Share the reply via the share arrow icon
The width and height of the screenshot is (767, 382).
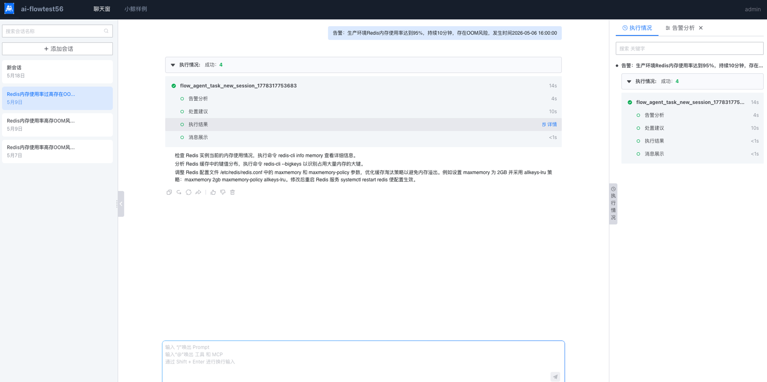(x=198, y=192)
